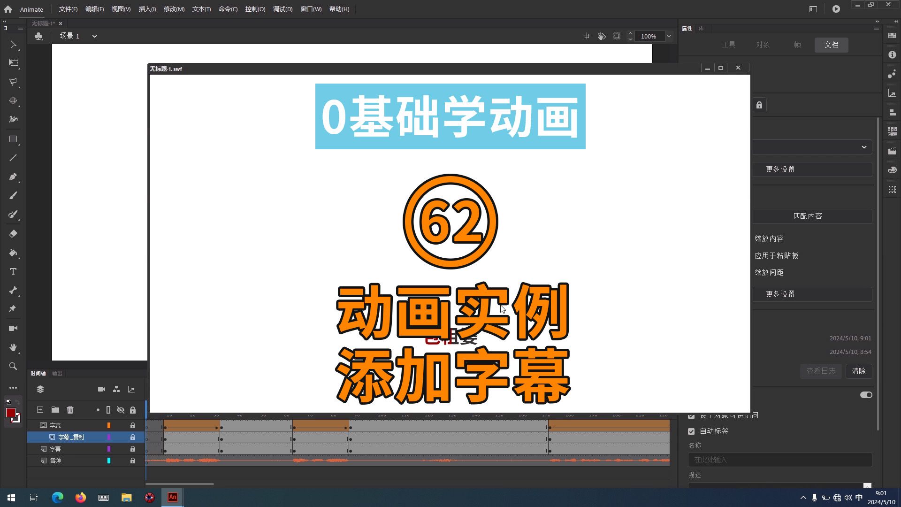This screenshot has width=901, height=507.
Task: Open the 100% zoom level dropdown
Action: pos(668,36)
